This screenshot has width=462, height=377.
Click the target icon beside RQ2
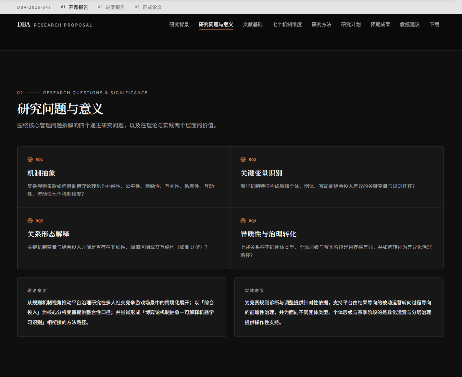coord(243,159)
